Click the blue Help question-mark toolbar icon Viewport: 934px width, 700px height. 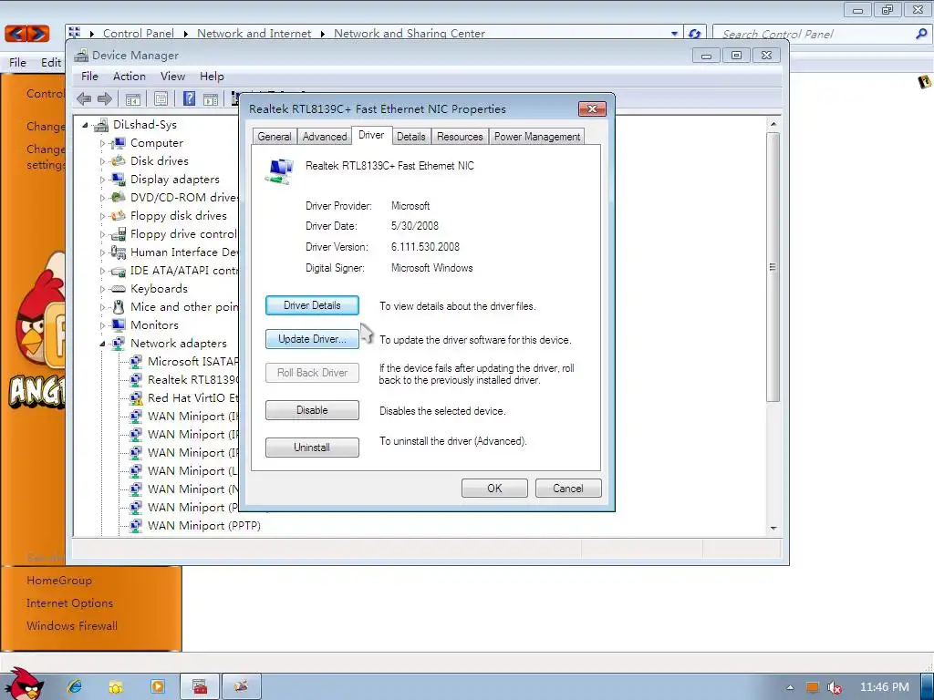[189, 98]
